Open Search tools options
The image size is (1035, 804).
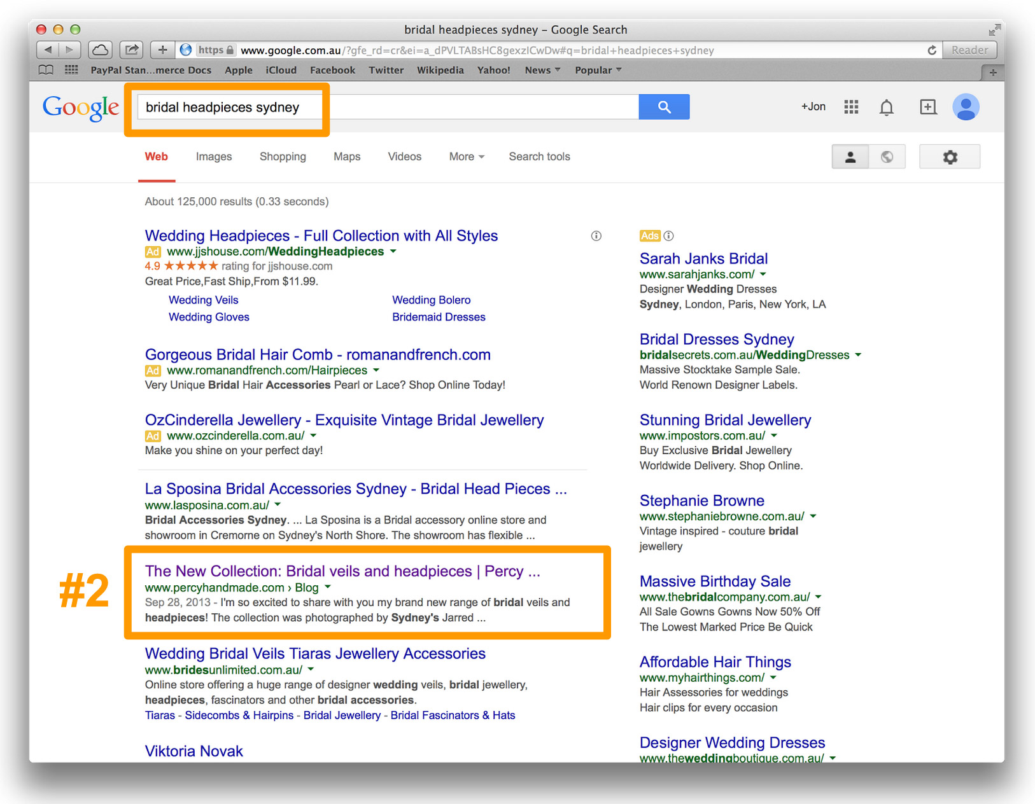coord(539,156)
